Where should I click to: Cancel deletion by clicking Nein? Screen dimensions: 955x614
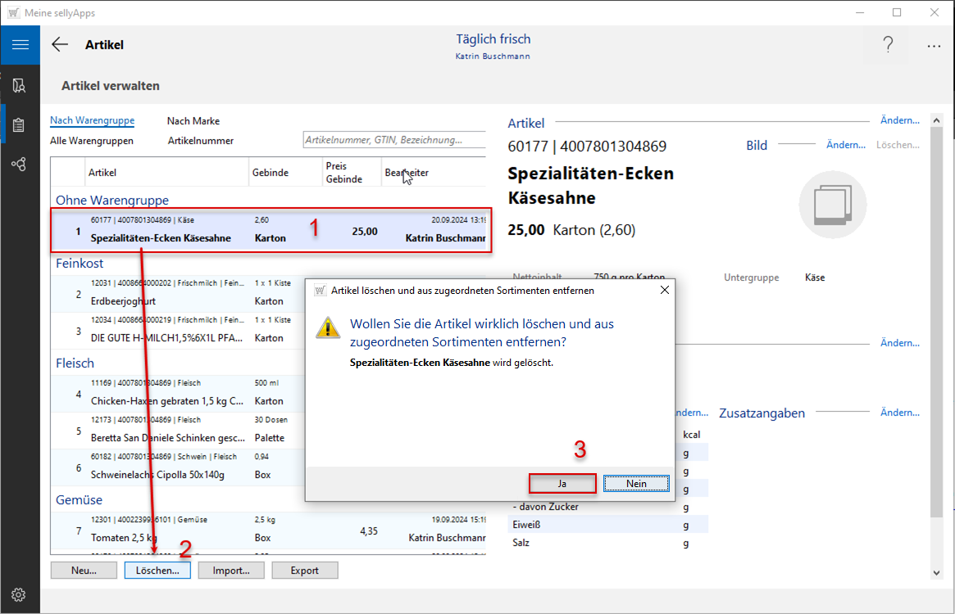click(x=636, y=484)
